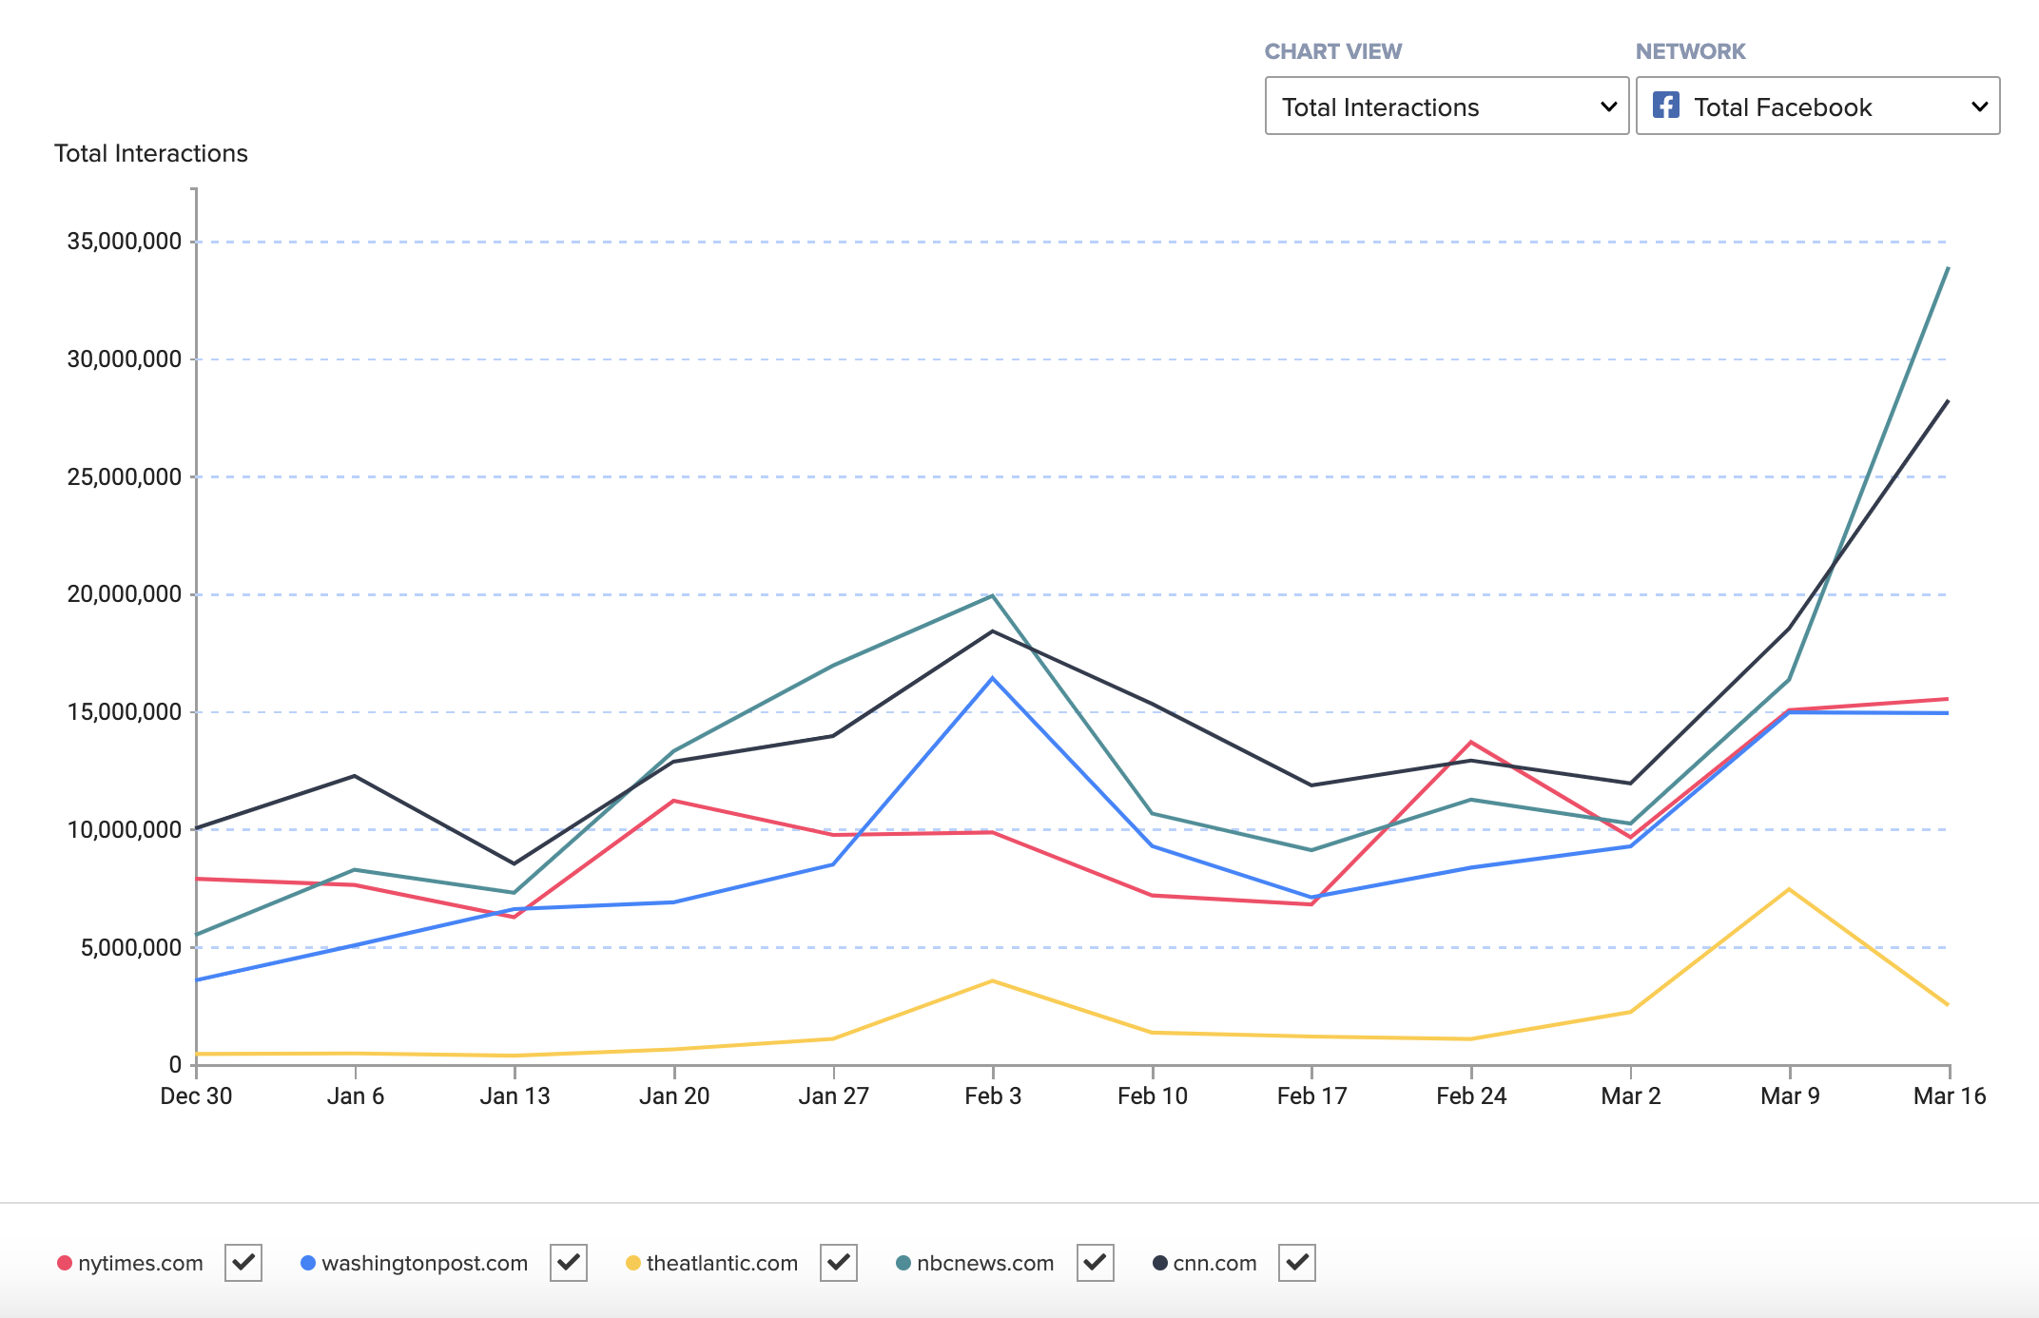The width and height of the screenshot is (2039, 1318).
Task: Click the nbcnews.com legend label
Action: [985, 1263]
